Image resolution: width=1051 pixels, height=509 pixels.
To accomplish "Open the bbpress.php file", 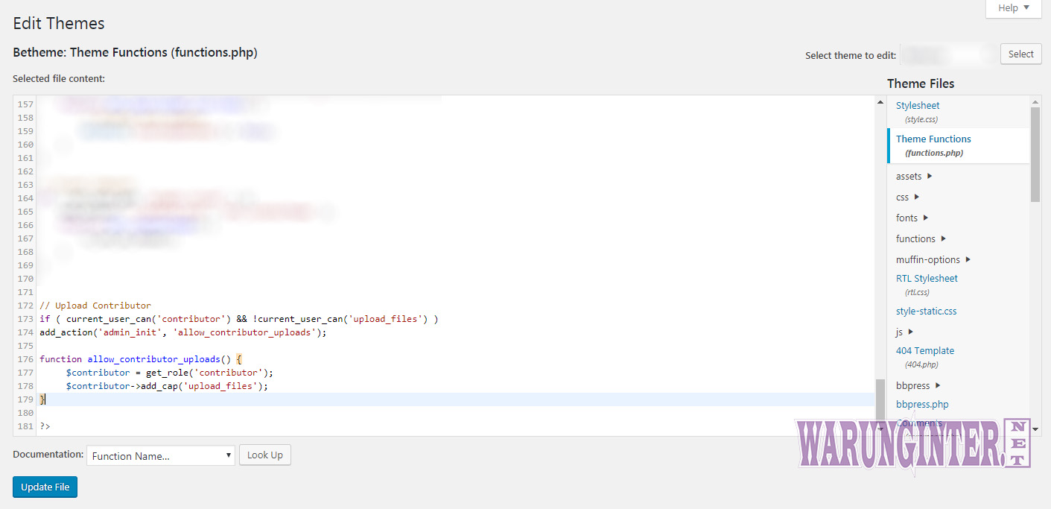I will point(922,405).
